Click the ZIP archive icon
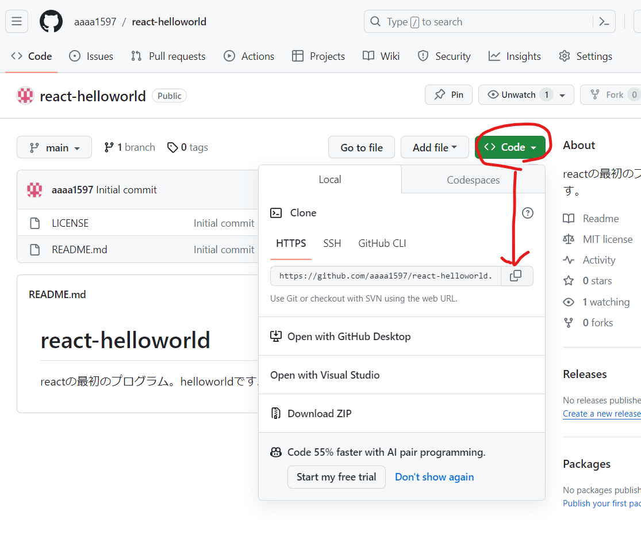The width and height of the screenshot is (641, 534). pos(276,413)
